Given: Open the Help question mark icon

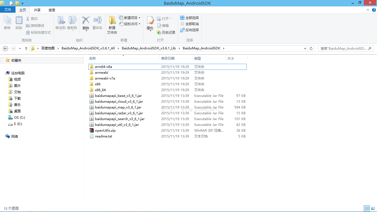Looking at the screenshot, I should coord(374,10).
